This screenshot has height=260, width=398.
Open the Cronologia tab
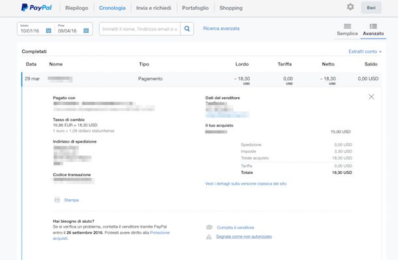tap(112, 8)
